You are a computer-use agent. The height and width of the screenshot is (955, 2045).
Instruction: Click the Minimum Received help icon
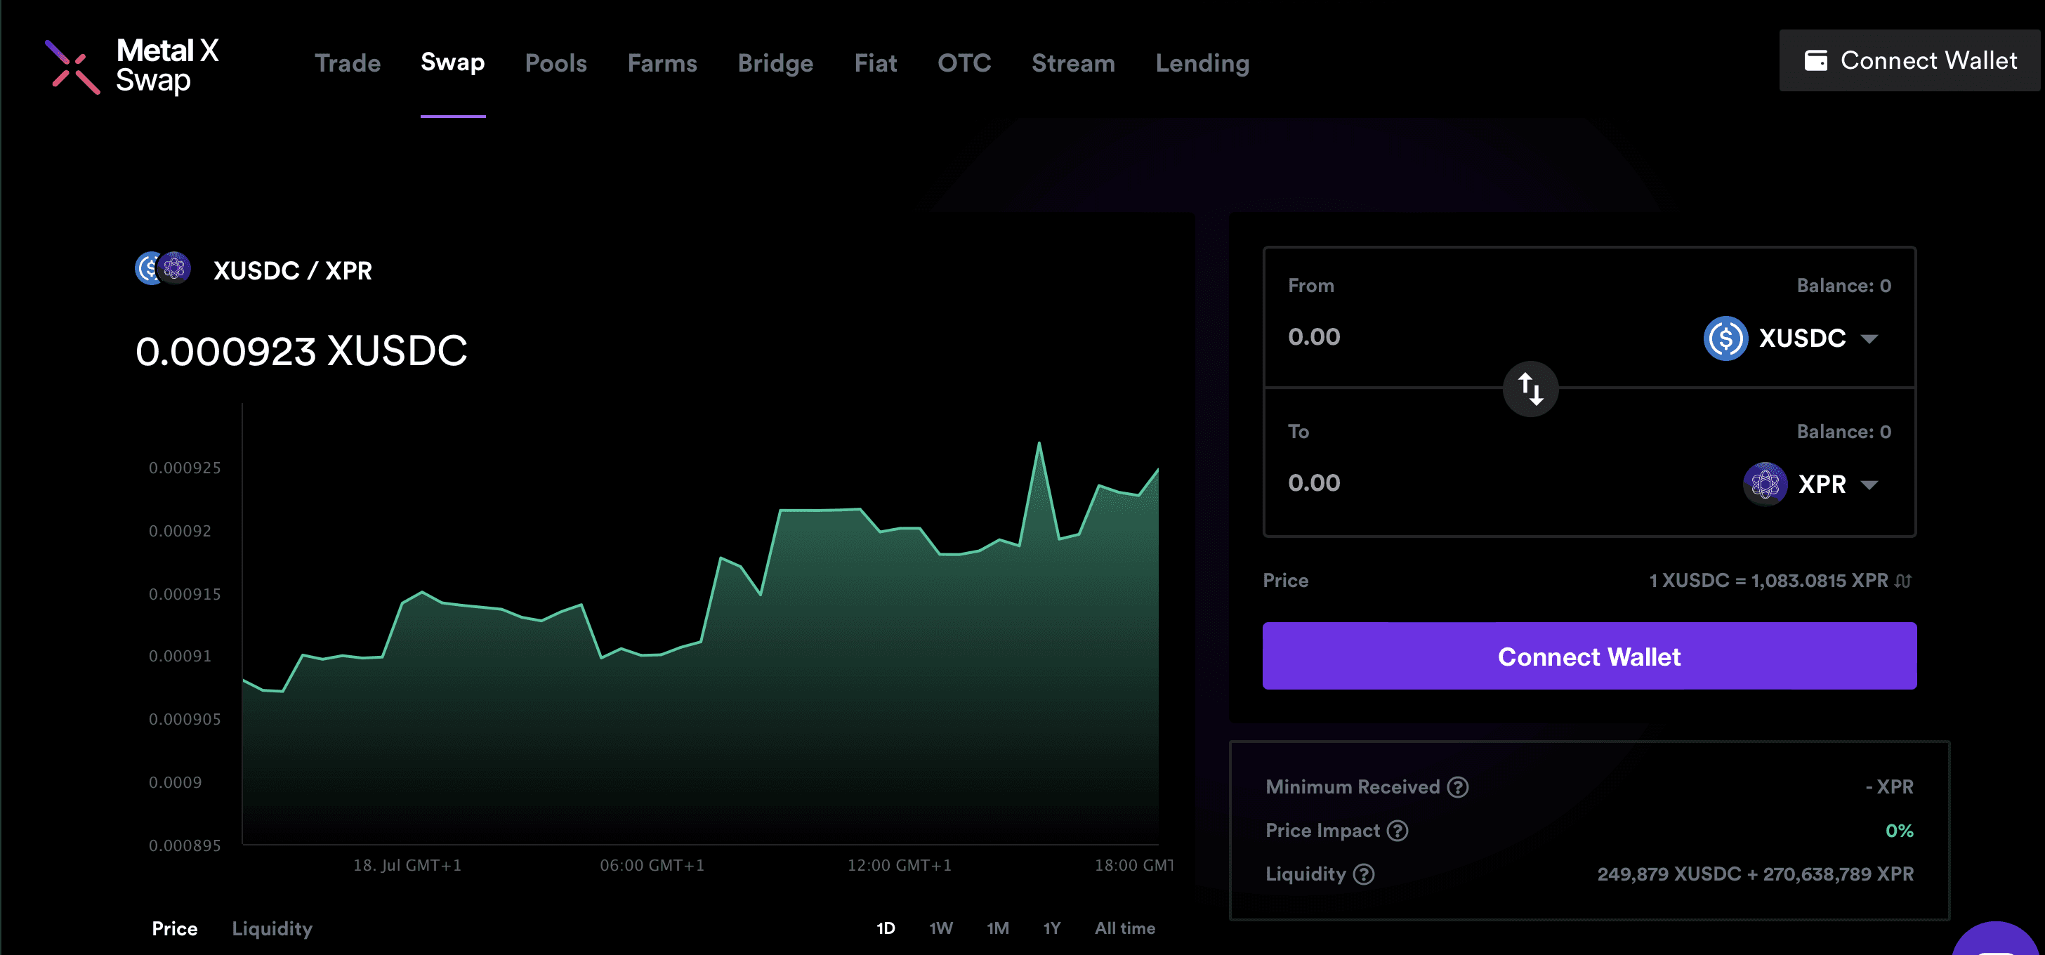click(1457, 786)
